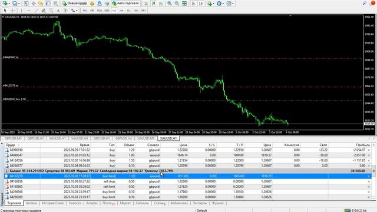Toggle the Auto Scroll chart icon
The image size is (377, 212).
pos(194,4)
